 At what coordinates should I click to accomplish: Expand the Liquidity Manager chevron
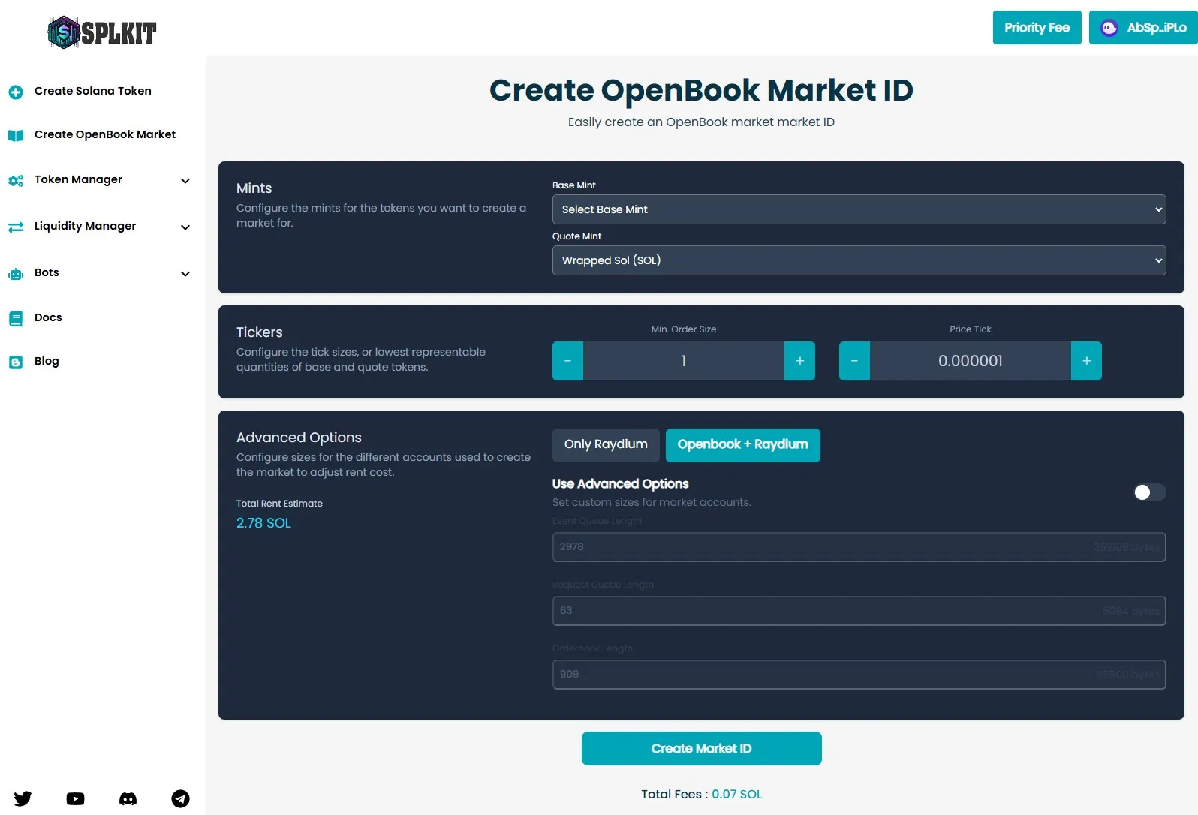(x=185, y=227)
